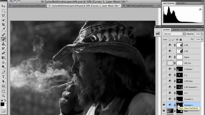Viewport: 205px width, 115px height.
Task: Select the CIG Tip layer thumbnail
Action: click(170, 63)
